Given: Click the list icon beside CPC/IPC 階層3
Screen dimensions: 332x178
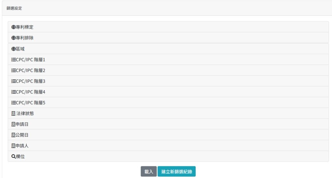Looking at the screenshot, I should (14, 81).
